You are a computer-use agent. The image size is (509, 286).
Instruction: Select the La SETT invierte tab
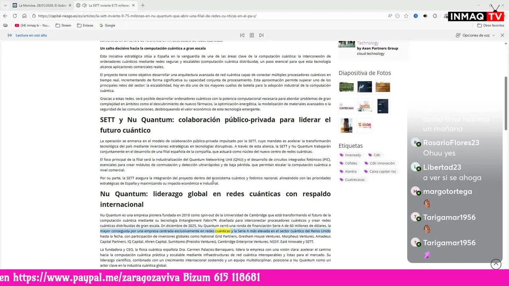pyautogui.click(x=105, y=5)
